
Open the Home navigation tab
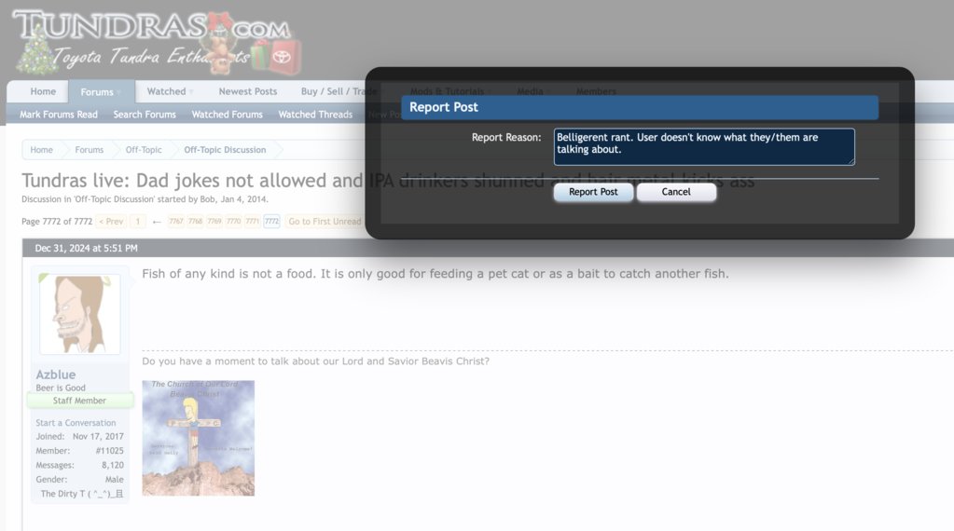[43, 91]
